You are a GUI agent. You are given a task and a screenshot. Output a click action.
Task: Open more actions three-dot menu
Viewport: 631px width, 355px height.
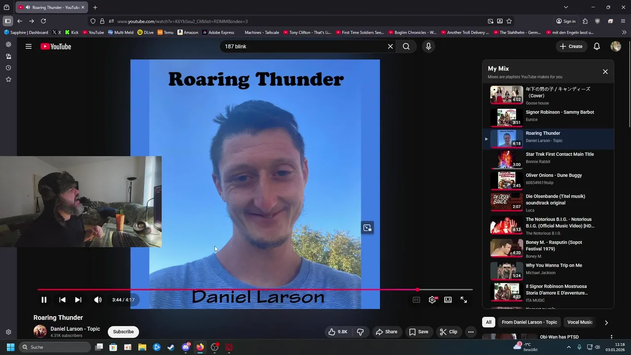pos(471,332)
